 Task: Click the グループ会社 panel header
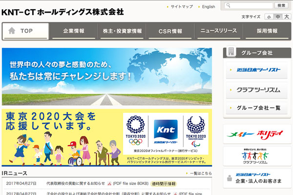[x=257, y=53]
